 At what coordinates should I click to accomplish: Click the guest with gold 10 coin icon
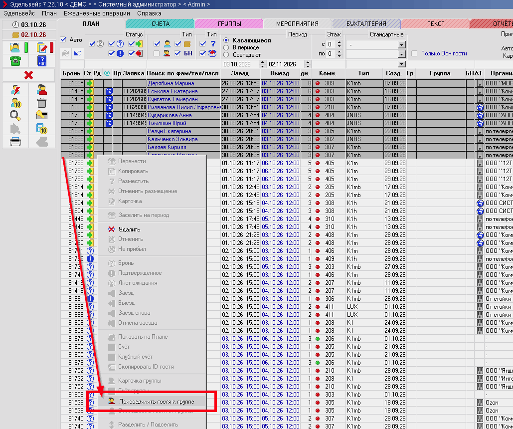coord(15,103)
